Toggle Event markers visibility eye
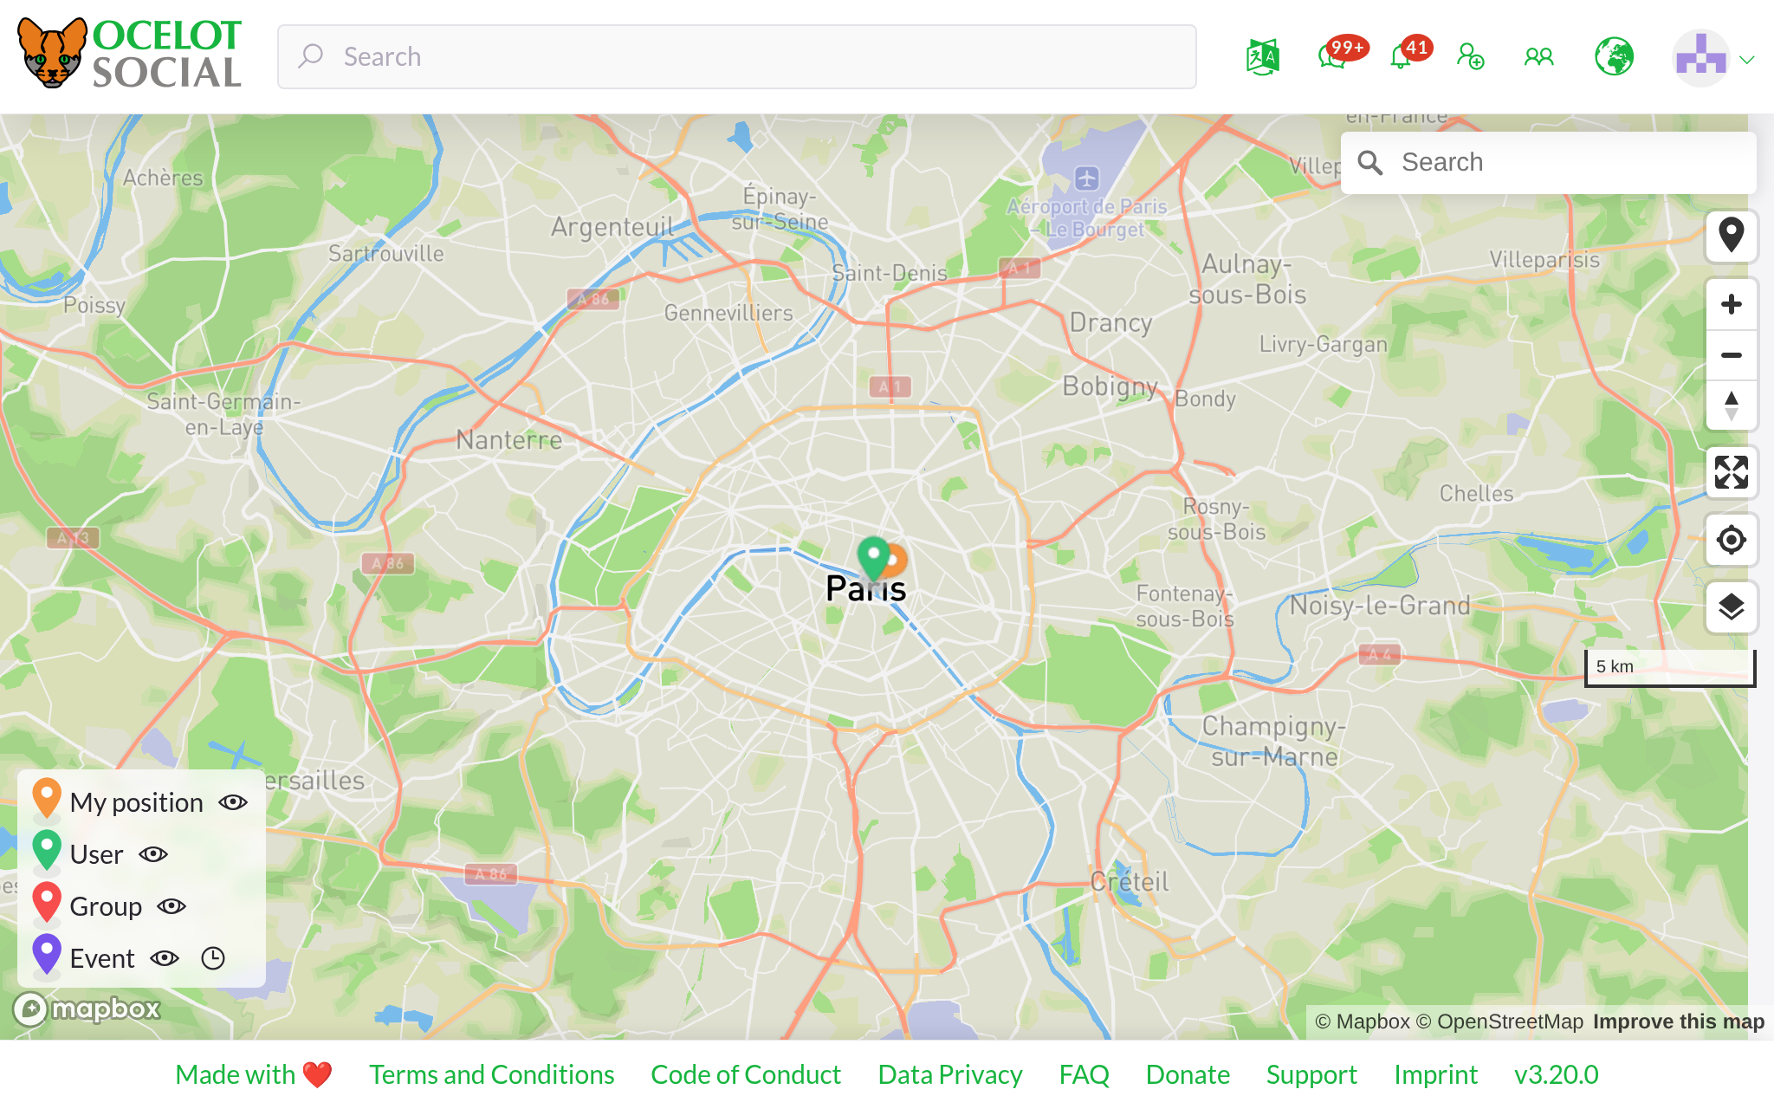Image resolution: width=1774 pixels, height=1109 pixels. tap(165, 958)
